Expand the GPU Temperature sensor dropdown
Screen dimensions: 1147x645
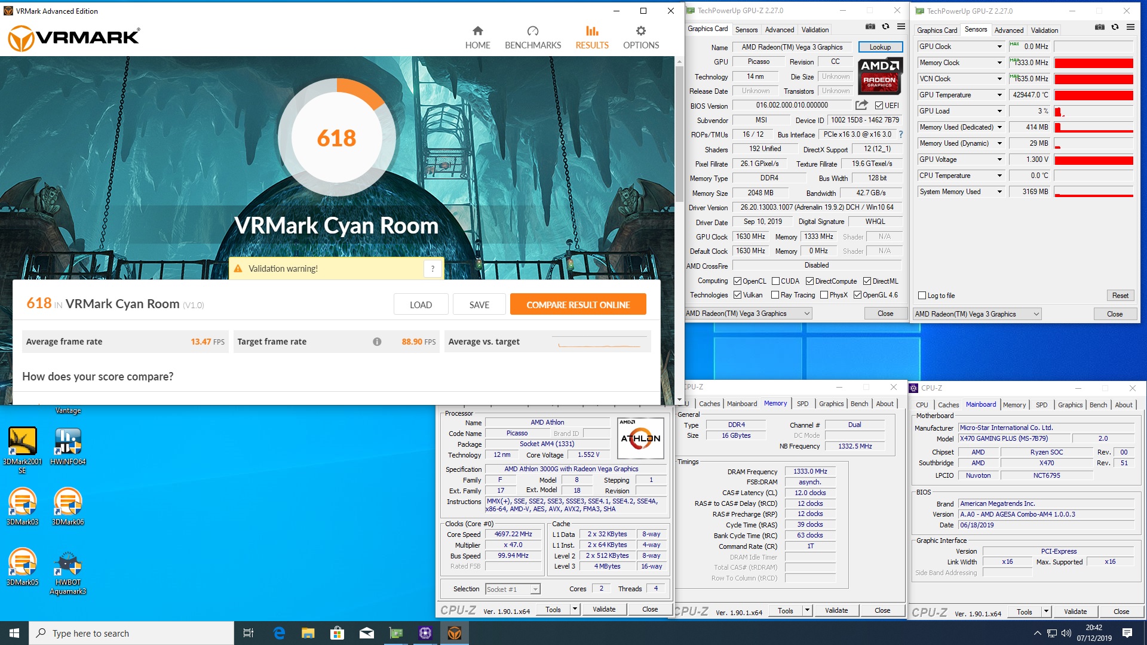coord(999,95)
